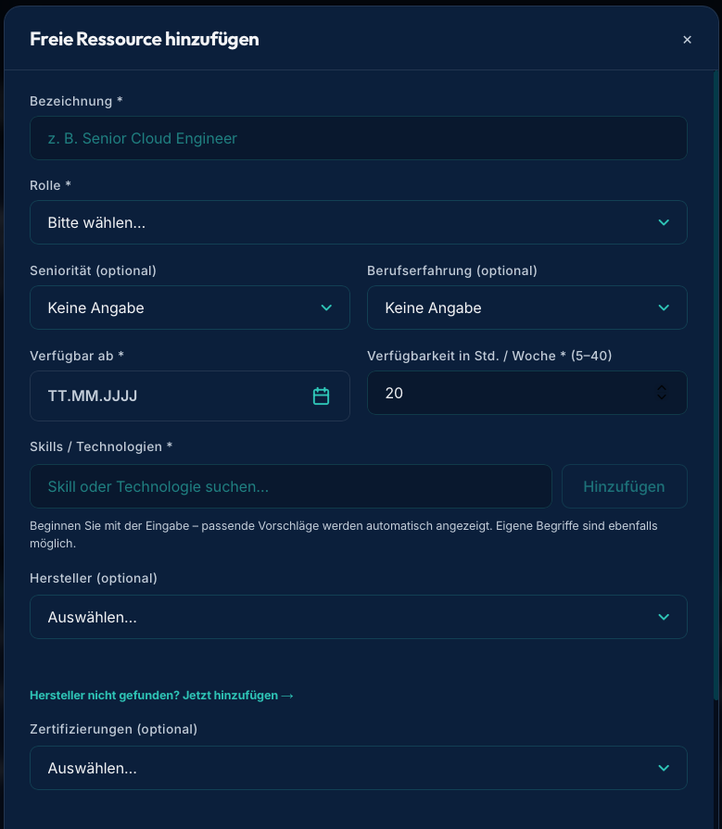This screenshot has height=829, width=722.
Task: Click the Verfügbarkeit in Std. / Woche label
Action: 489,356
